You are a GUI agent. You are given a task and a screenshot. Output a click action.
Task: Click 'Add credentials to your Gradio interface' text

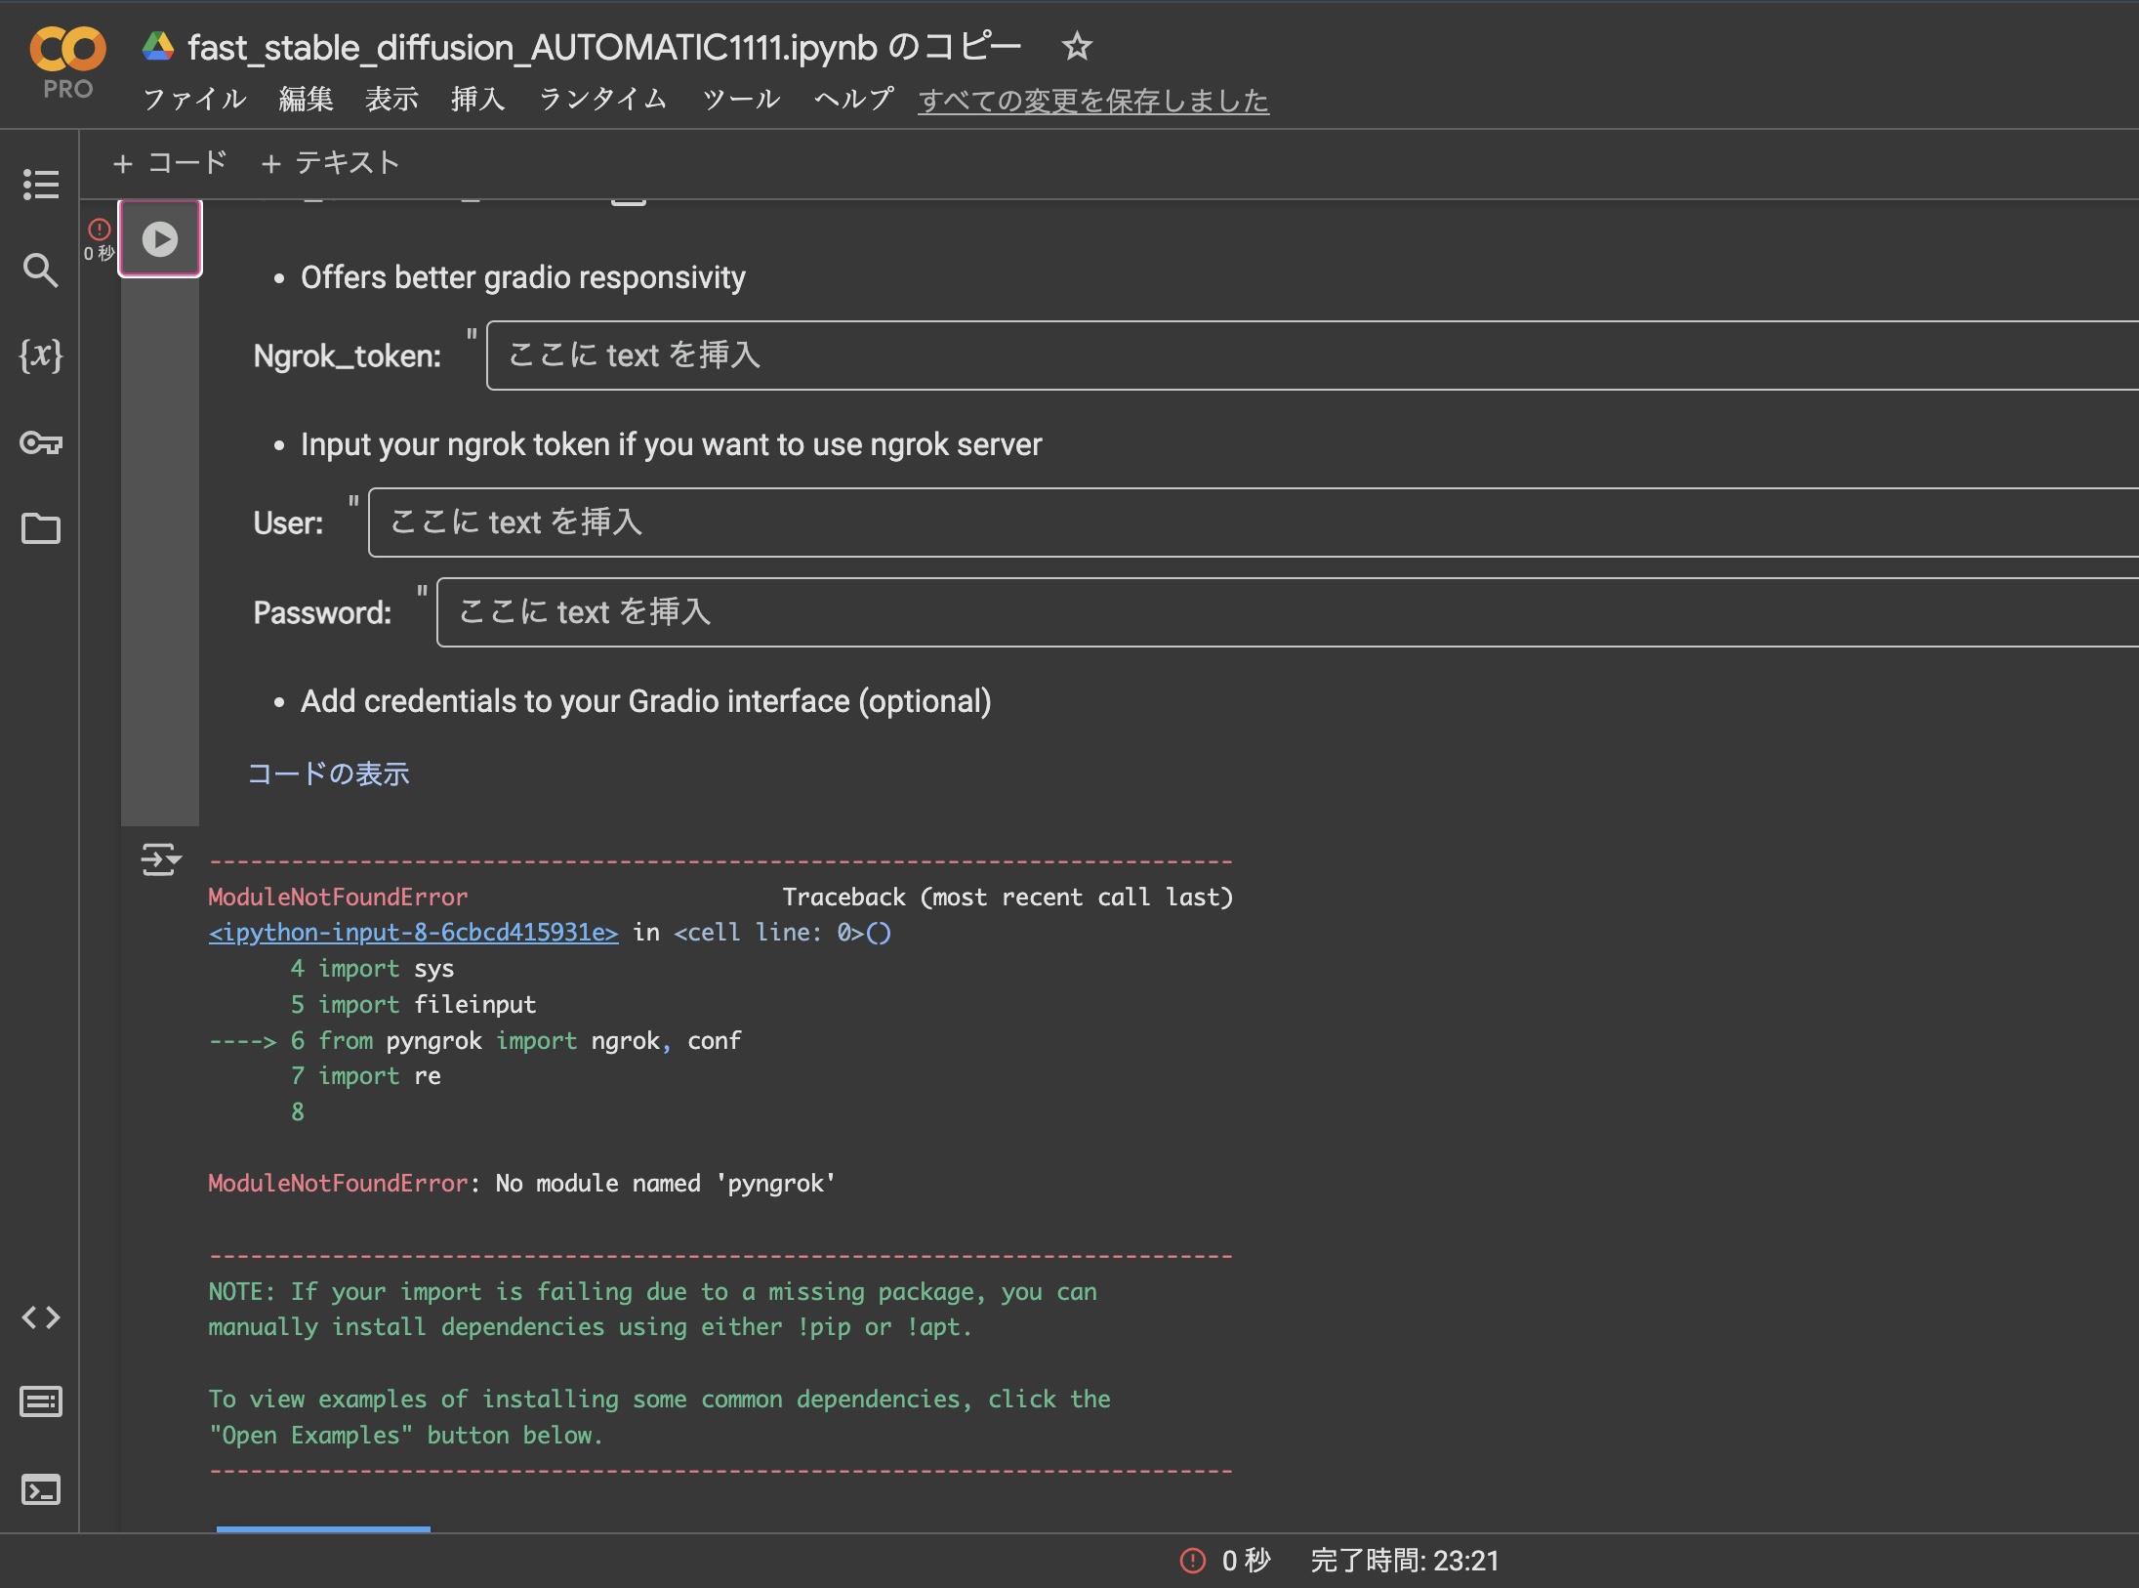point(645,702)
